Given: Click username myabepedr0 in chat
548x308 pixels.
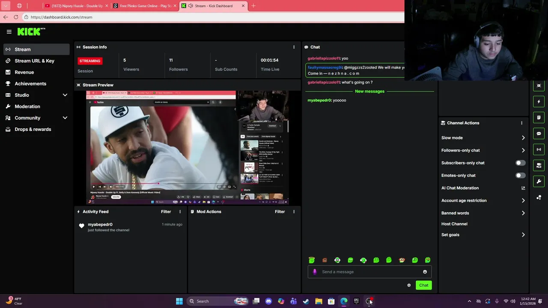Looking at the screenshot, I should pyautogui.click(x=319, y=100).
